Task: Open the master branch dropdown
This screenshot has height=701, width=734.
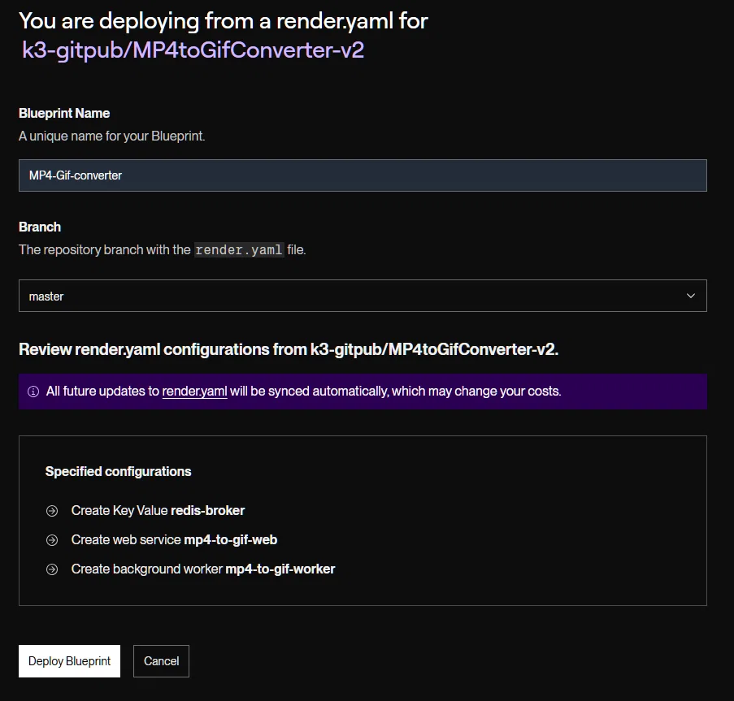Action: (x=363, y=296)
